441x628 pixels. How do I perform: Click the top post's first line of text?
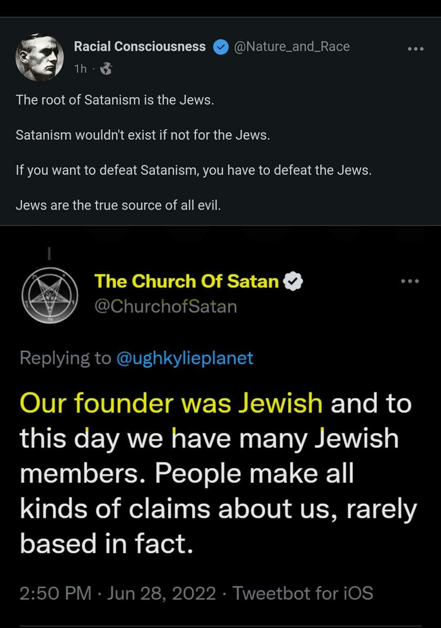click(x=115, y=100)
